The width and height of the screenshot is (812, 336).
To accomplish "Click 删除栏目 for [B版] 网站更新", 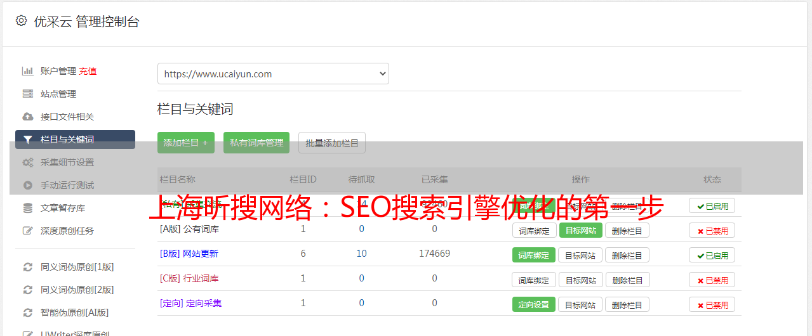I will tap(627, 255).
